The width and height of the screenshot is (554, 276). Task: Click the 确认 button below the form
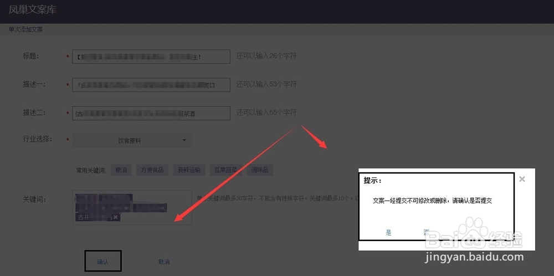point(103,262)
